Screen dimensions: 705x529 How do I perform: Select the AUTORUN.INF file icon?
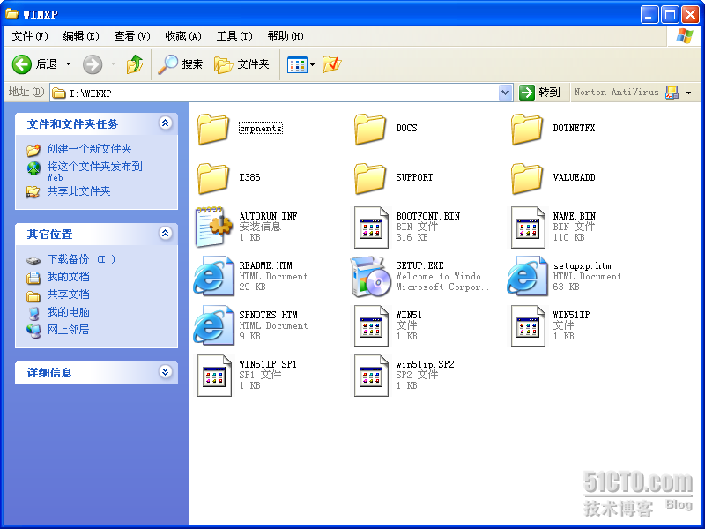[213, 227]
